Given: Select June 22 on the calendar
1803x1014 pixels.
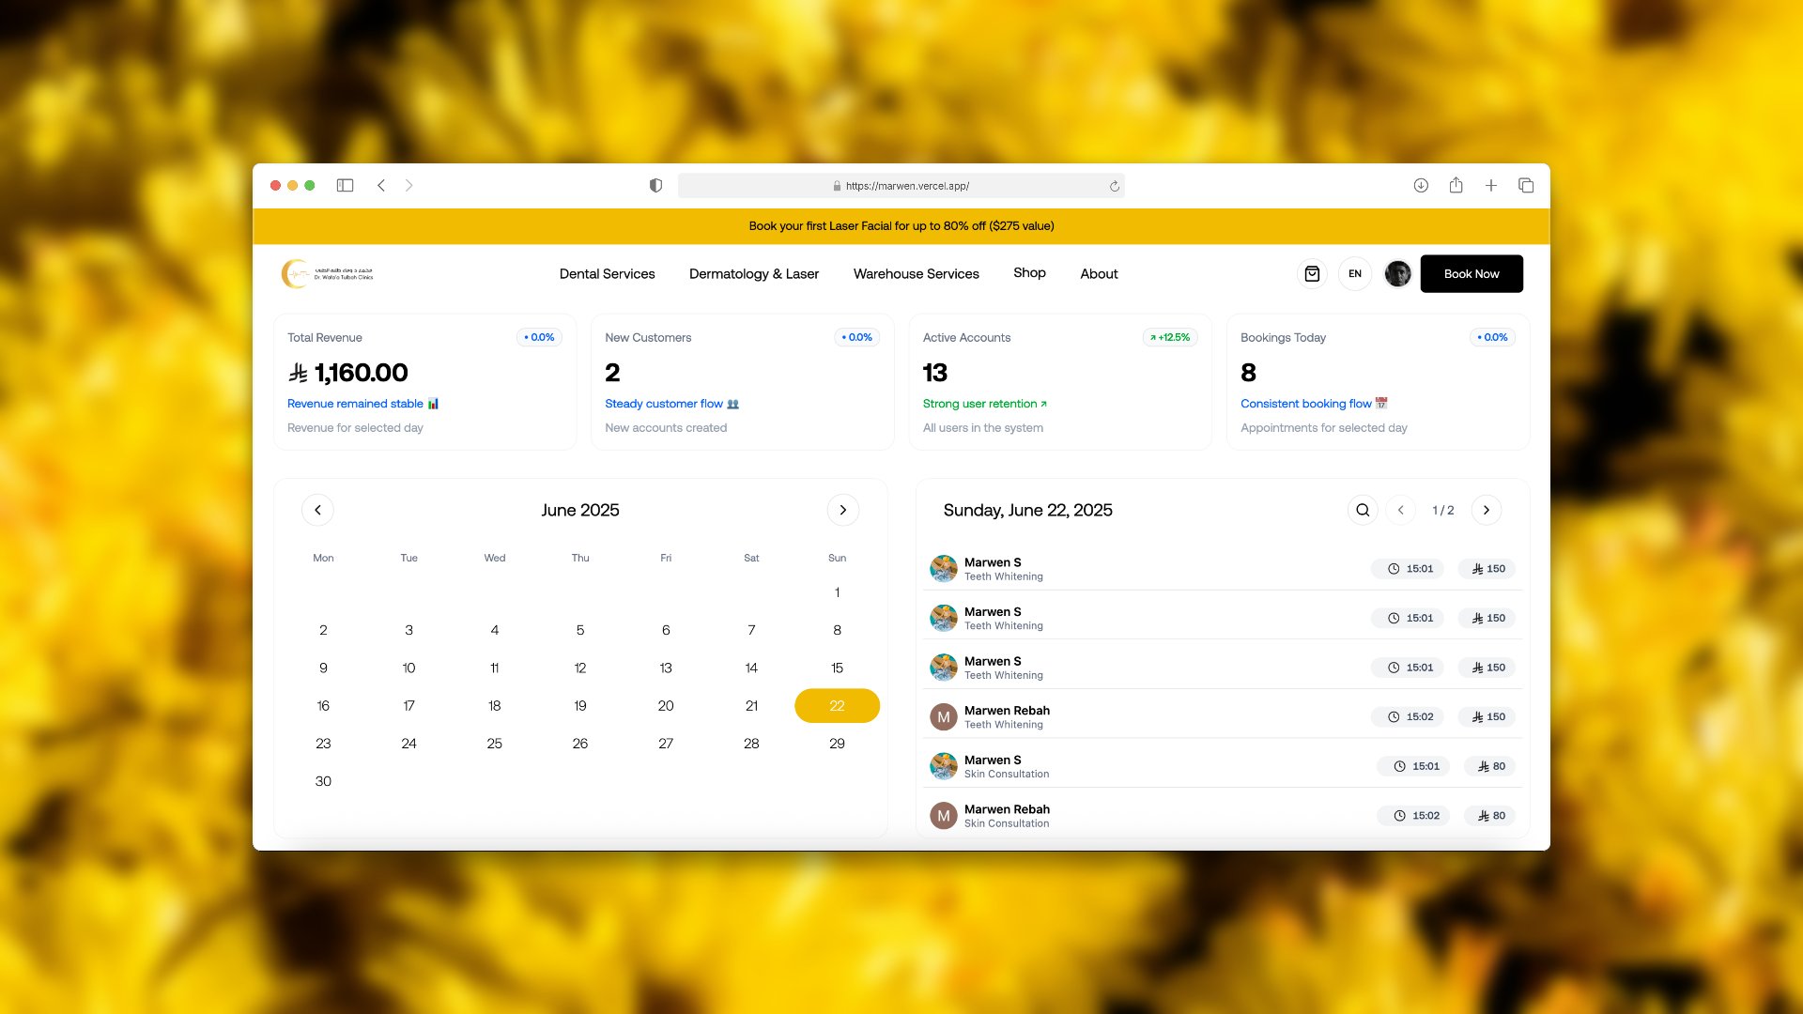Looking at the screenshot, I should tap(837, 706).
